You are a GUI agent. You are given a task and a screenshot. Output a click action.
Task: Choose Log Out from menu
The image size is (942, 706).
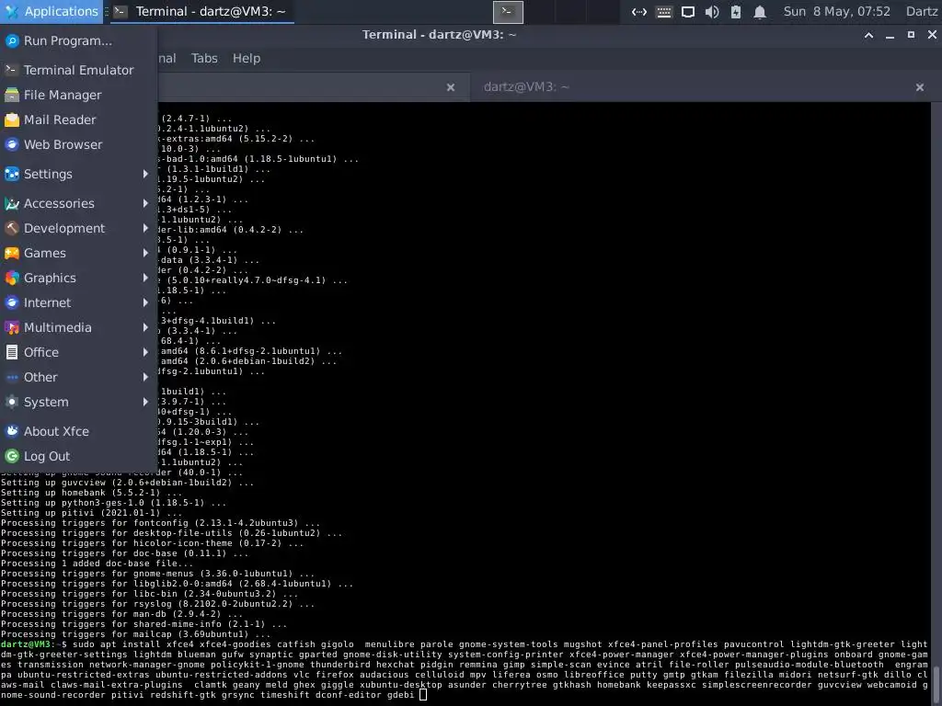[79, 456]
